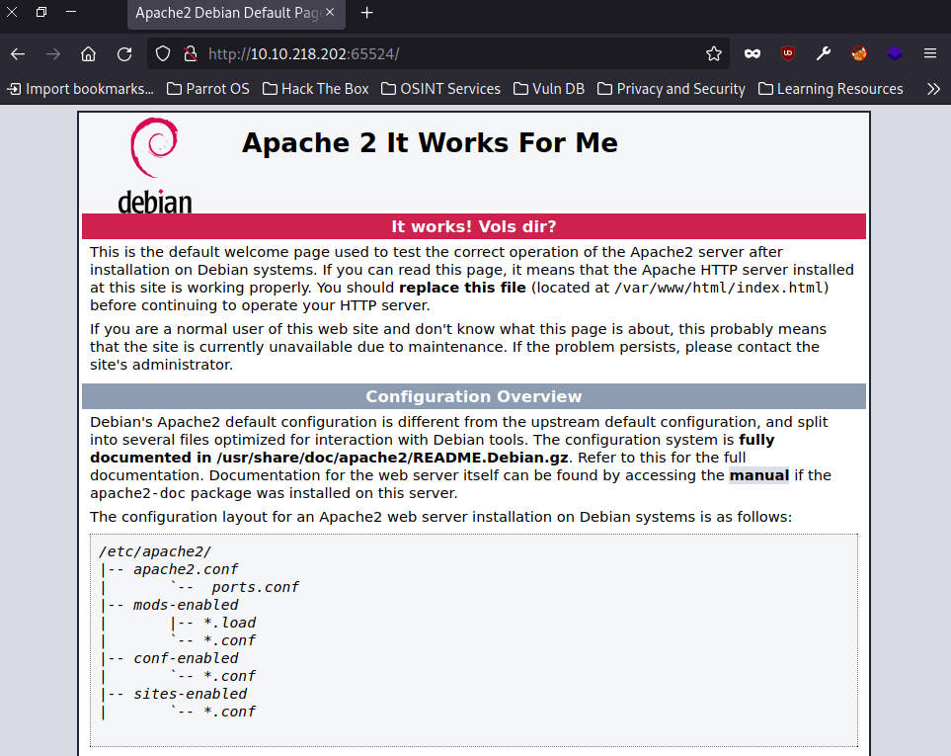
Task: Open the Firefox hamburger menu
Action: tap(929, 53)
